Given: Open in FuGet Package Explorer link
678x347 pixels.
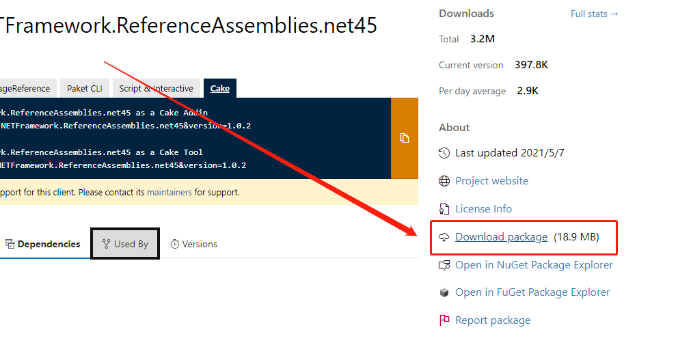Looking at the screenshot, I should click(x=532, y=292).
